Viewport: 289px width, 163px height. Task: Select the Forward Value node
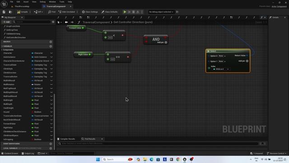point(76,28)
